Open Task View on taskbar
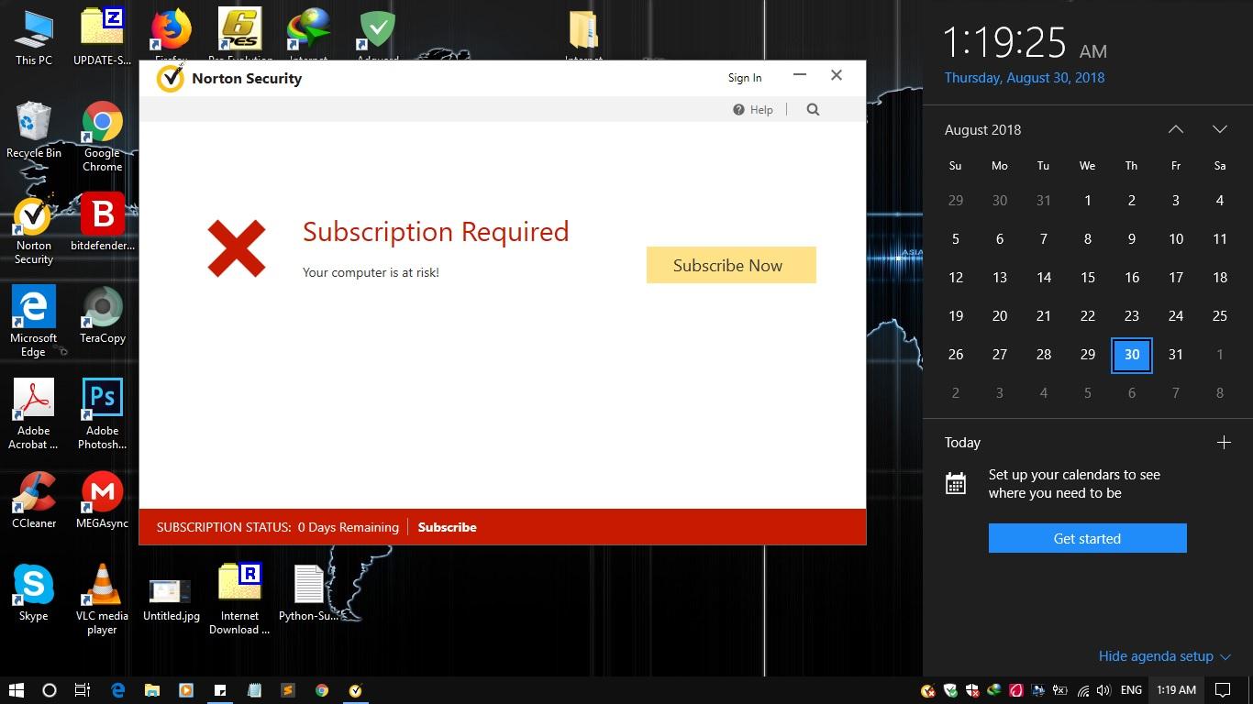 tap(83, 690)
